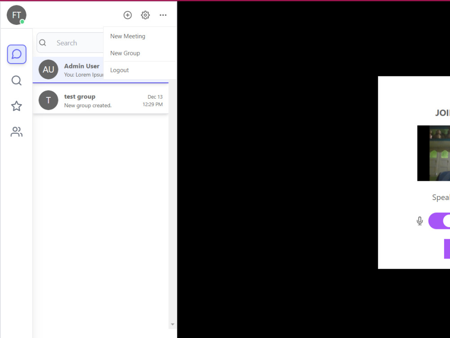Viewport: 450px width, 338px height.
Task: Click the plus circle add icon
Action: pyautogui.click(x=128, y=15)
